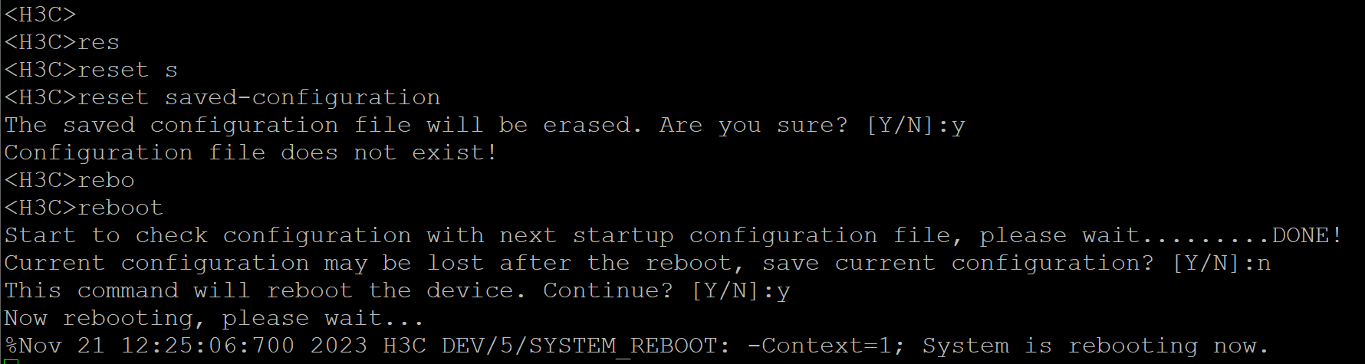Click the "12:25:06:700" timestamp in the log

pos(208,346)
